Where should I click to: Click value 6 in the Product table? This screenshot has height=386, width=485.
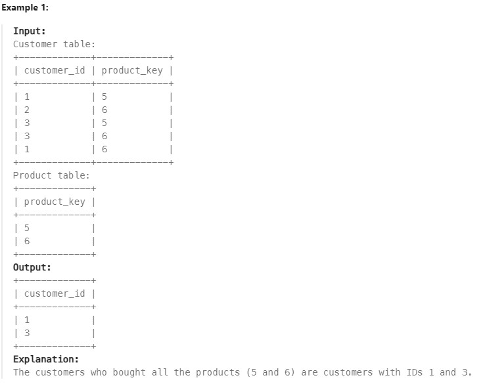pos(27,241)
